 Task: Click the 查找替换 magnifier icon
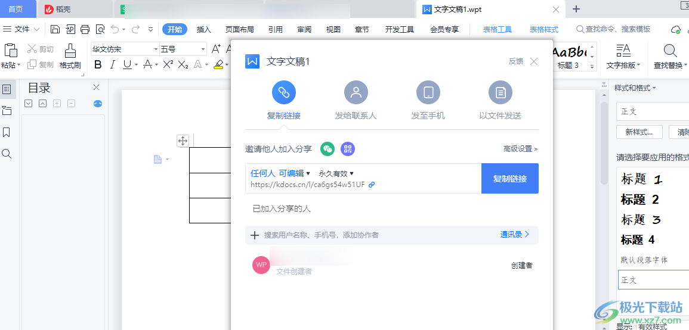point(670,51)
